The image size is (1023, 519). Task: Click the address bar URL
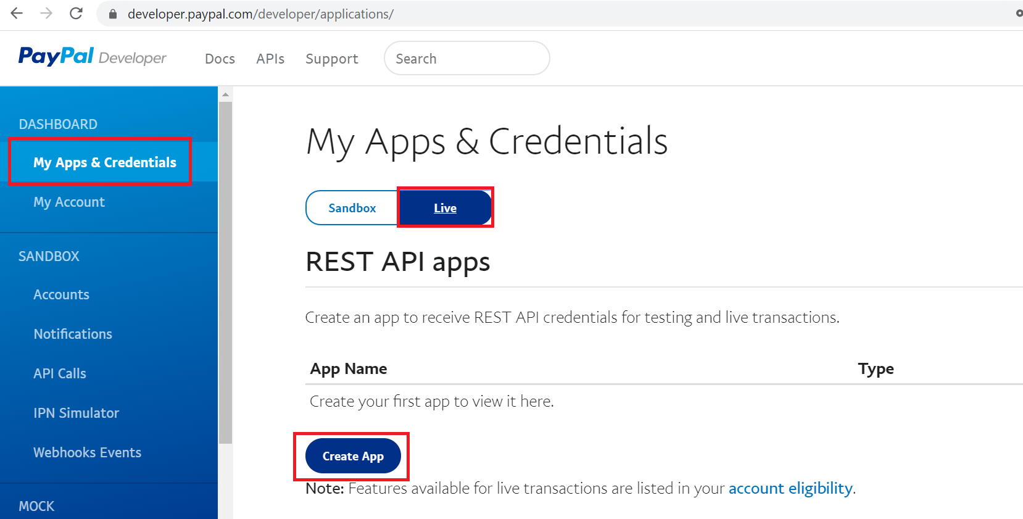(260, 14)
